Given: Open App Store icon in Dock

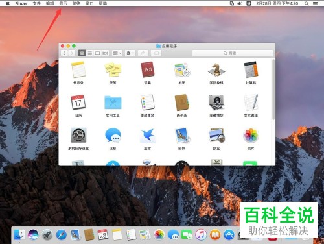Looking at the screenshot, I should tap(229, 235).
